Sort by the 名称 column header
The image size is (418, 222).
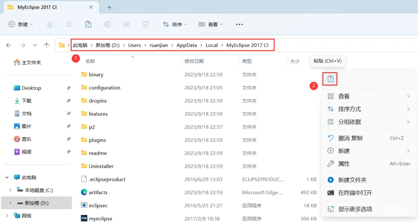click(x=90, y=61)
